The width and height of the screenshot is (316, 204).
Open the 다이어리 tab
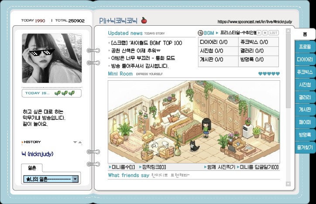pyautogui.click(x=304, y=59)
